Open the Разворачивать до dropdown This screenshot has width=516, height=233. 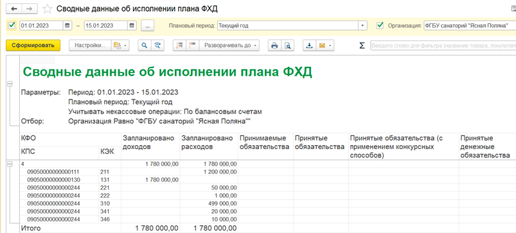[229, 46]
